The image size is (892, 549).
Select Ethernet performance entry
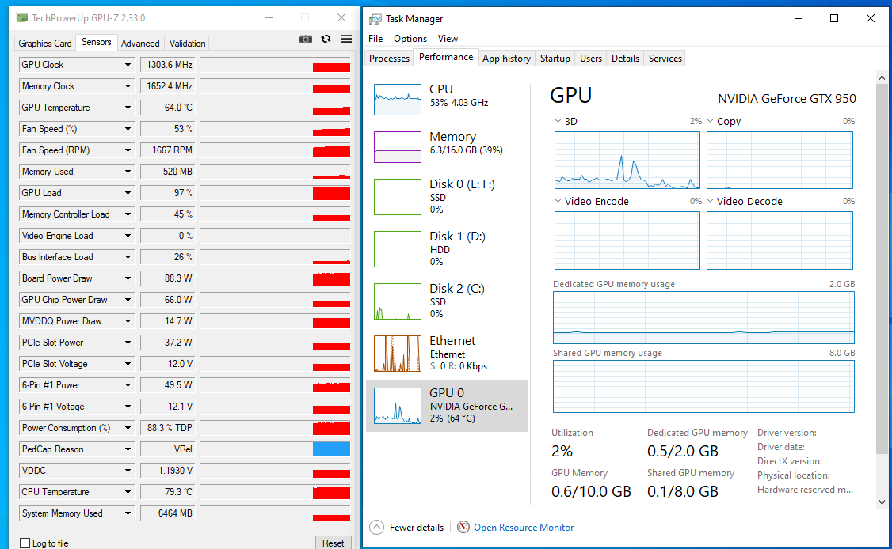pyautogui.click(x=447, y=354)
